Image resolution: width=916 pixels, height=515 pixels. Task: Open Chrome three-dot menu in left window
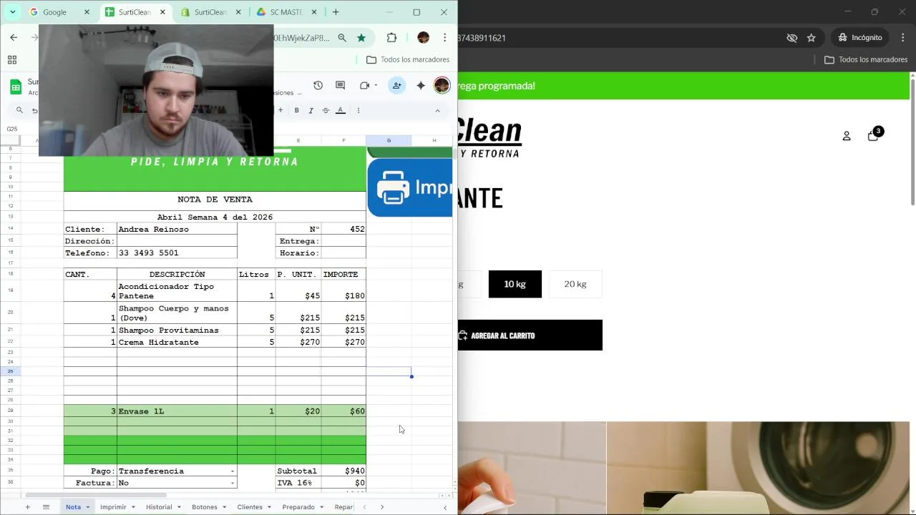(444, 38)
